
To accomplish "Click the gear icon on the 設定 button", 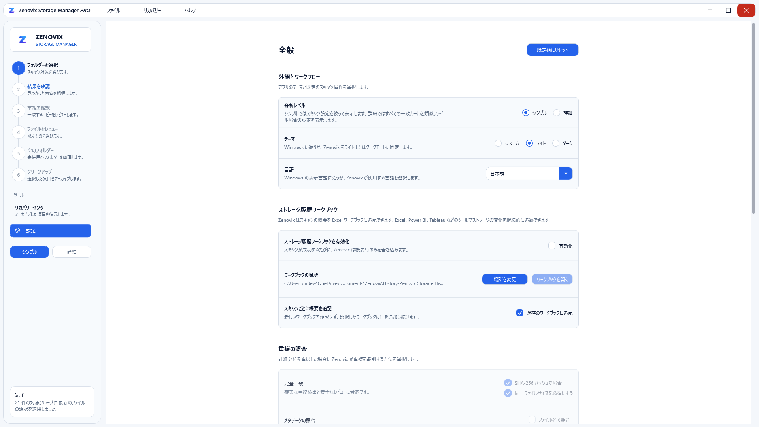I will tap(17, 231).
